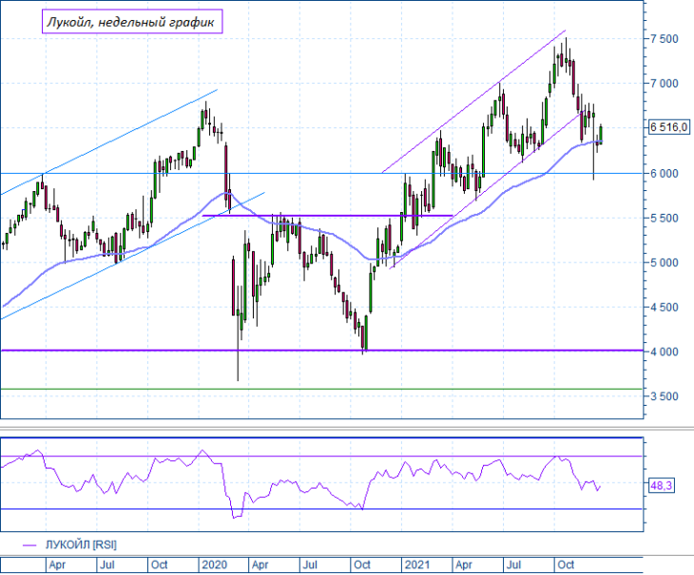
Task: Select the current price label 6 516,0
Action: (668, 127)
